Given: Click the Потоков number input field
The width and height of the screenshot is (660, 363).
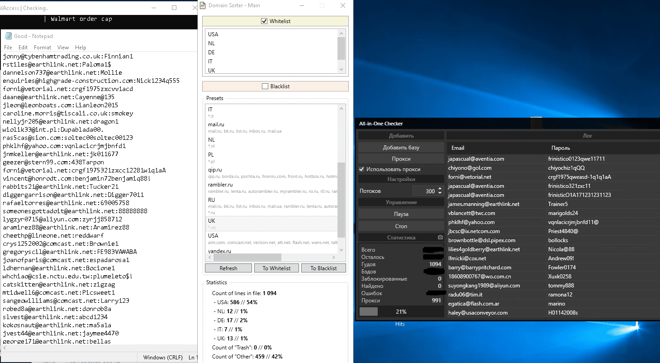Looking at the screenshot, I should coord(424,191).
